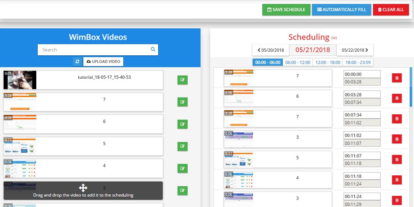Select the 06:00 - 12:00 time tab
Image resolution: width=414 pixels, height=207 pixels.
click(x=298, y=62)
